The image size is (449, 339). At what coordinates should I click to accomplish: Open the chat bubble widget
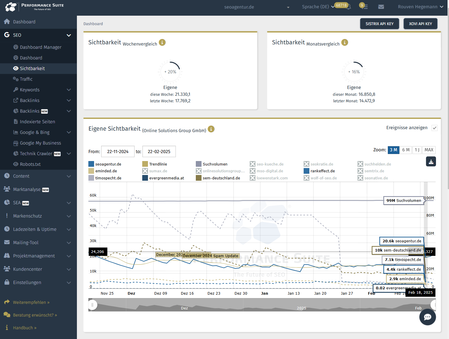427,317
